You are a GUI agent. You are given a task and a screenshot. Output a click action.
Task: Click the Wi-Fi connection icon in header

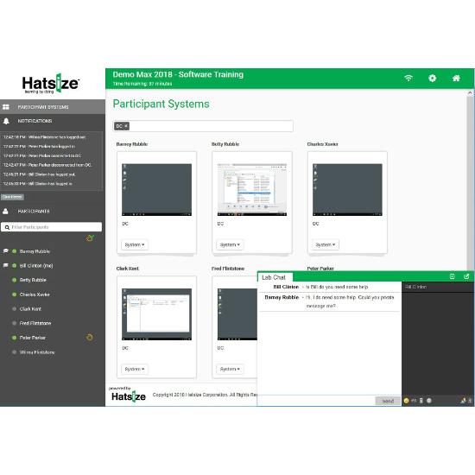(408, 78)
